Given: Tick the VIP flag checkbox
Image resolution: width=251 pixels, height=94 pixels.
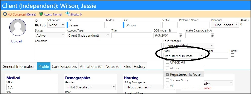Looking at the screenshot, I should point(167,86).
